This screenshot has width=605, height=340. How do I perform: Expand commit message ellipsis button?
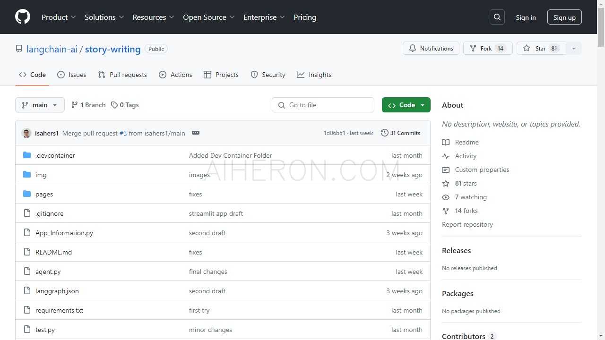pos(196,133)
